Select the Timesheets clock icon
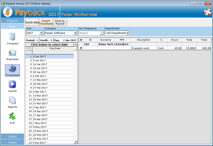The height and width of the screenshot is (146, 213). click(x=12, y=69)
